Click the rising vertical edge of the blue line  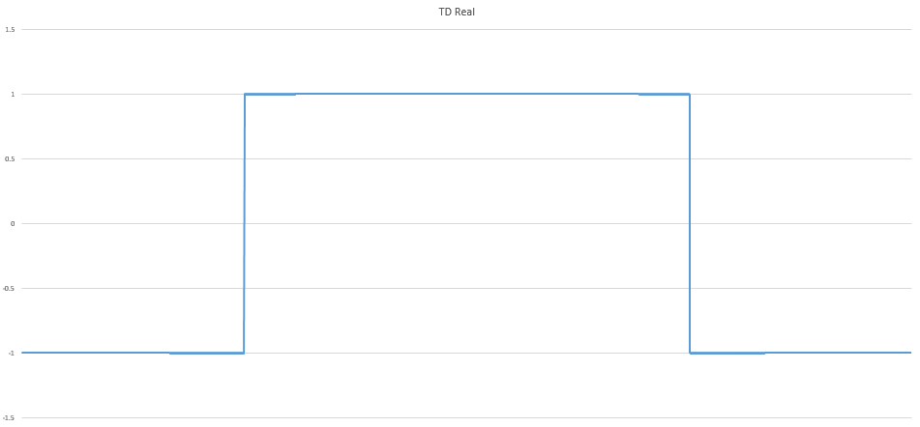point(244,222)
